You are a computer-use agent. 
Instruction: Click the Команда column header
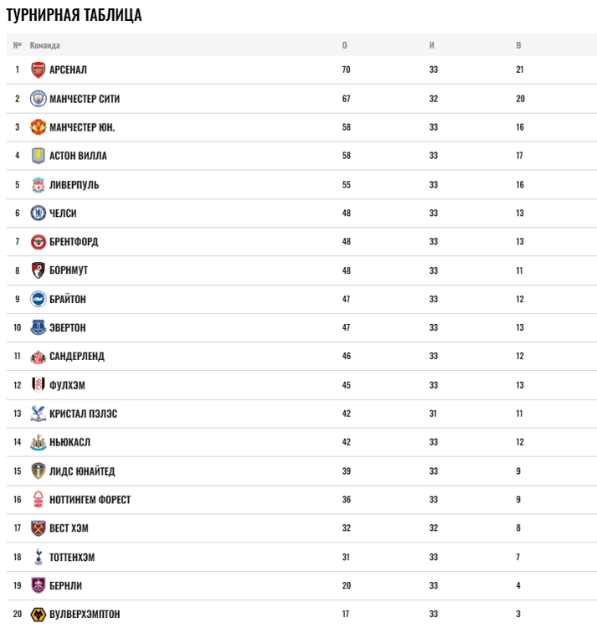point(45,45)
